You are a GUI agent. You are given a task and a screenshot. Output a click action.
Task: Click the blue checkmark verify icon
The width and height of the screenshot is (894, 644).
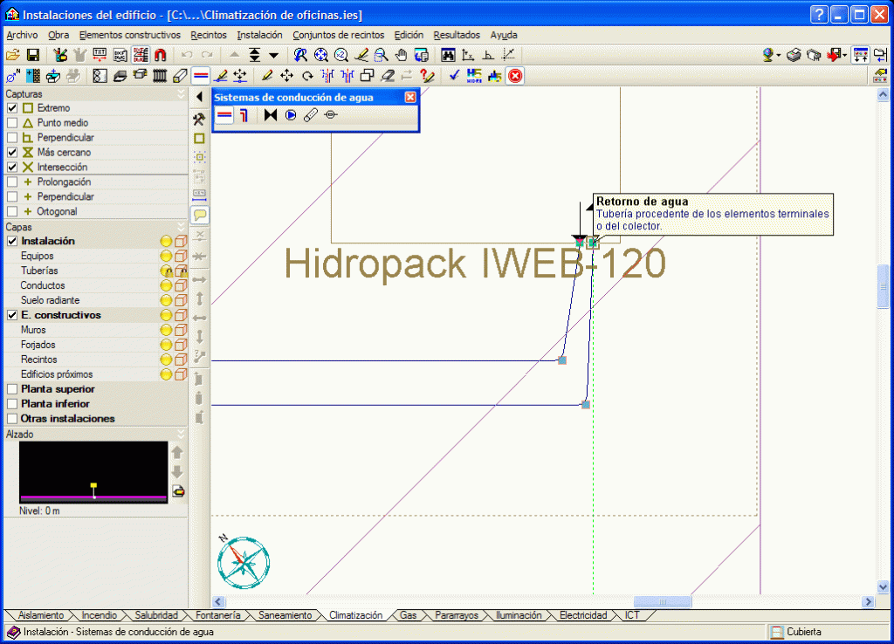pyautogui.click(x=454, y=76)
